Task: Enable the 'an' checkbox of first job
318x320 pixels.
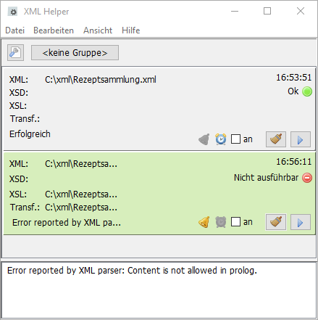Action: [x=235, y=139]
